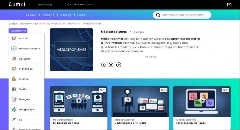This screenshot has height=130, width=240.
Task: Select the Emissions Lumni TV icon
Action: (14, 48)
